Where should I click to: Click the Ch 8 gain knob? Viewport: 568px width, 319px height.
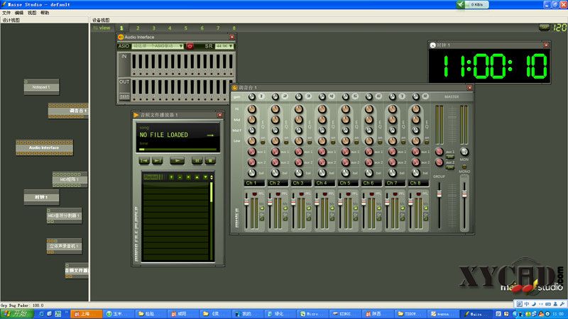click(416, 96)
